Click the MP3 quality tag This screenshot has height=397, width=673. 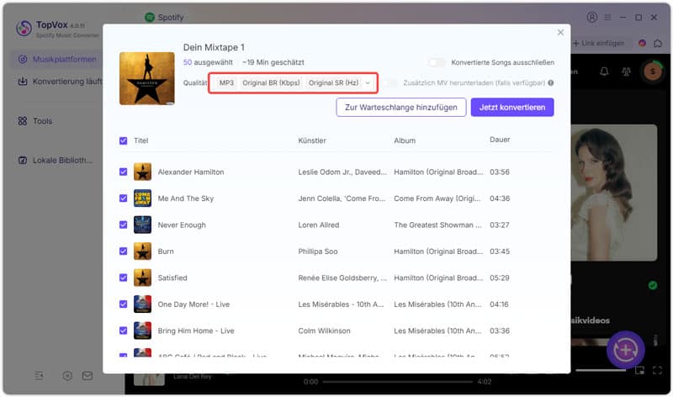pos(226,82)
